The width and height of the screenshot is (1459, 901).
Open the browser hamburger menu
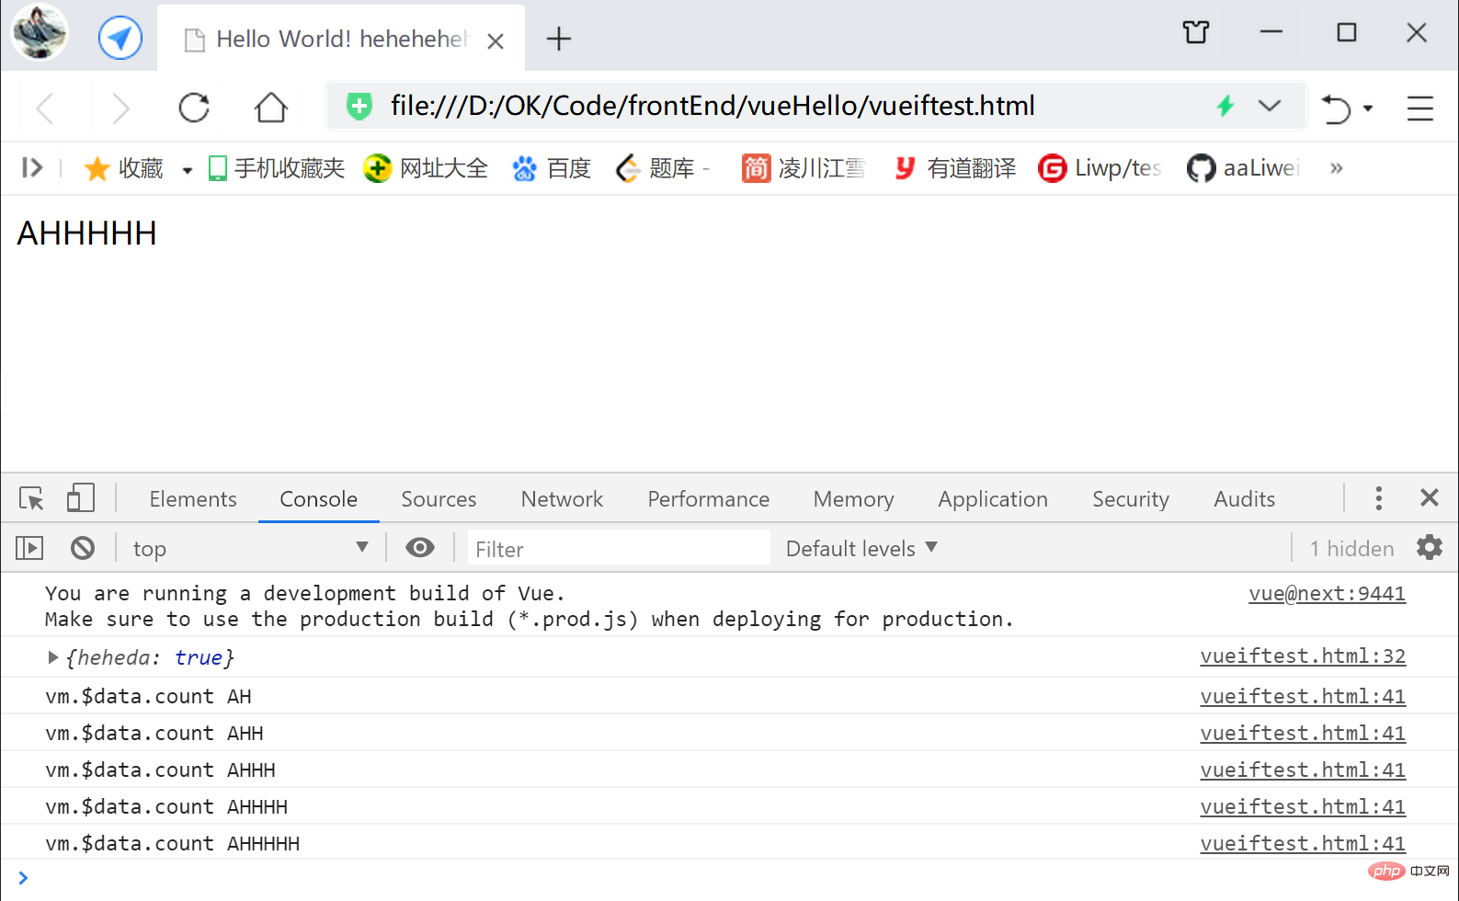pyautogui.click(x=1420, y=108)
